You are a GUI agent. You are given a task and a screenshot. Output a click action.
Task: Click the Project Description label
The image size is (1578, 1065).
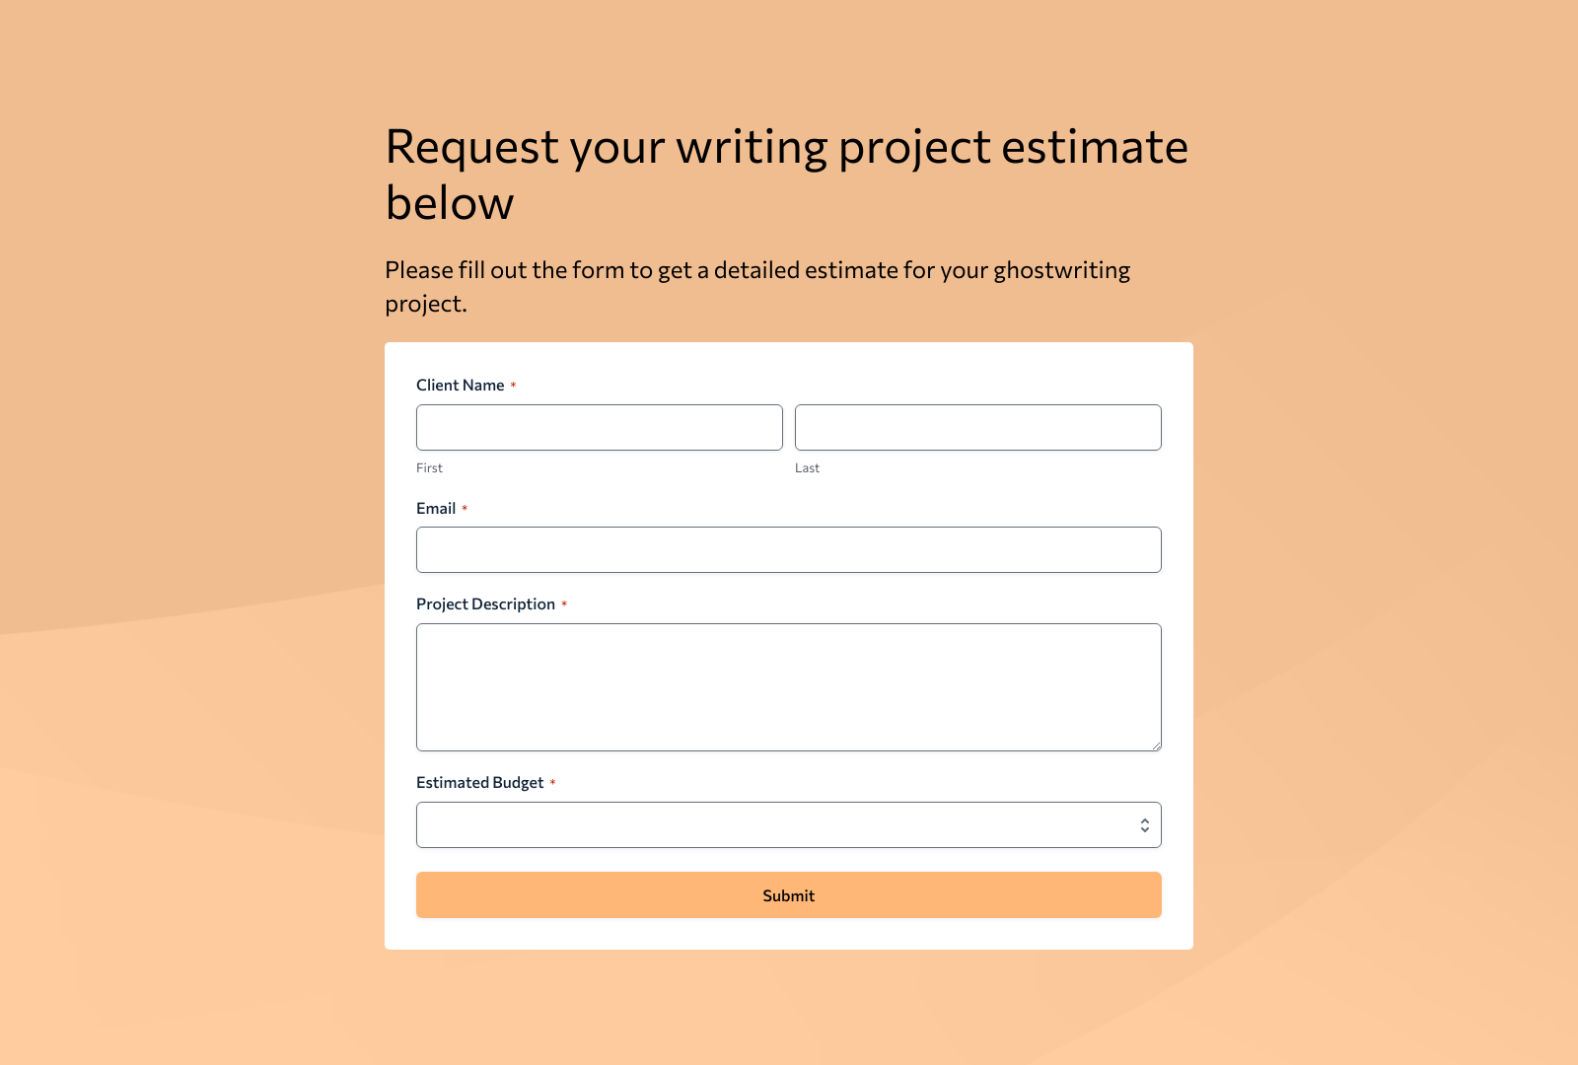(484, 603)
